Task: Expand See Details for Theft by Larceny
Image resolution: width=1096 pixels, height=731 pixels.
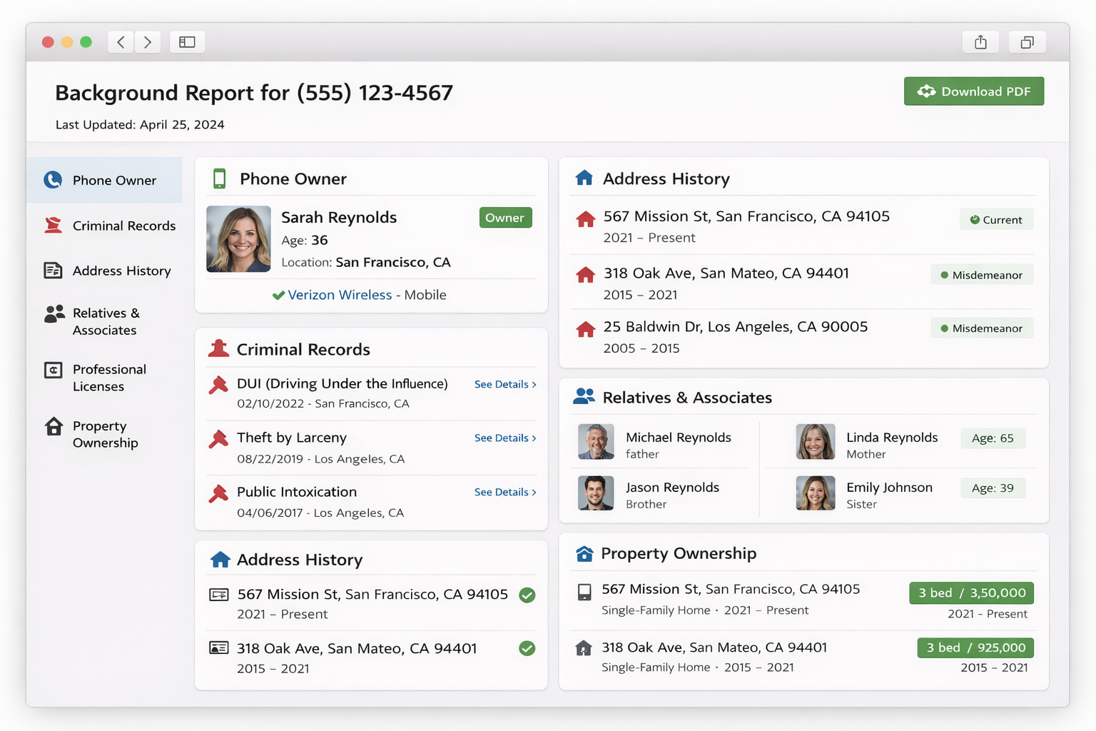Action: [x=504, y=438]
